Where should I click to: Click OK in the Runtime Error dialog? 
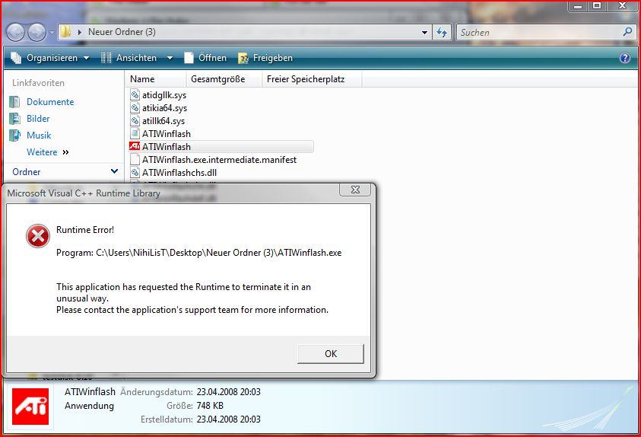click(330, 353)
